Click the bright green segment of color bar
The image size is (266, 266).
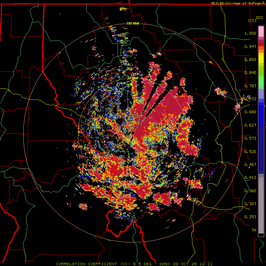[x=261, y=81]
